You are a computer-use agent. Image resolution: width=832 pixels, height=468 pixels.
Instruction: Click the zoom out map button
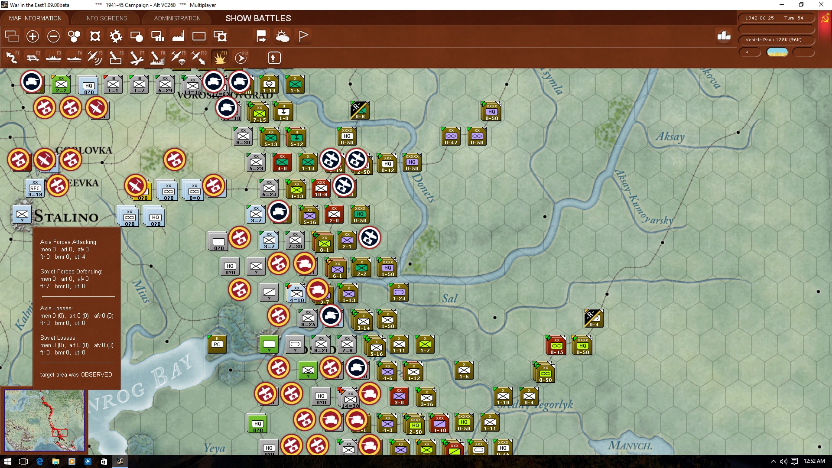(53, 36)
